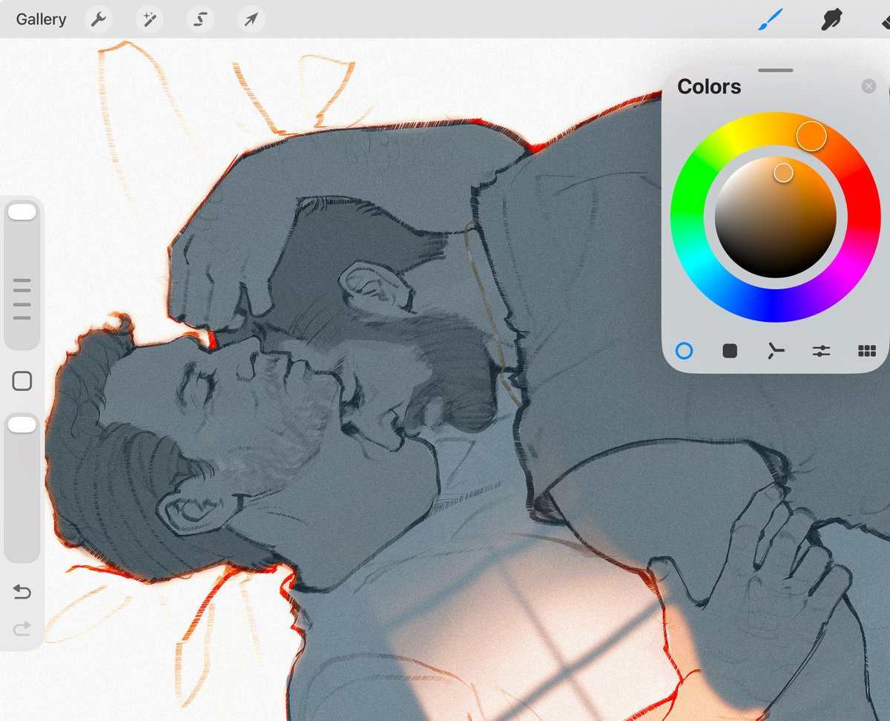The image size is (890, 721).
Task: Open the Gallery view
Action: pyautogui.click(x=41, y=19)
